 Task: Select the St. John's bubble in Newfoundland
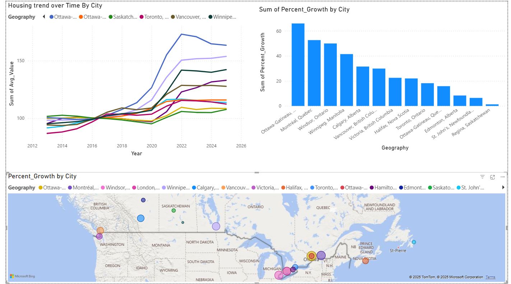tap(414, 242)
